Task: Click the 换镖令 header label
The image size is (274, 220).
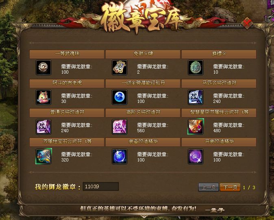Action: click(x=219, y=53)
